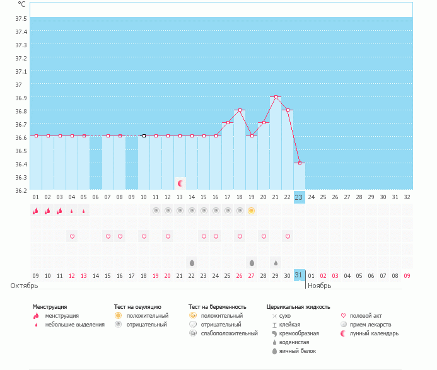Click the 36.4 temperature point on day 23
This screenshot has height=370, width=437.
[x=300, y=163]
